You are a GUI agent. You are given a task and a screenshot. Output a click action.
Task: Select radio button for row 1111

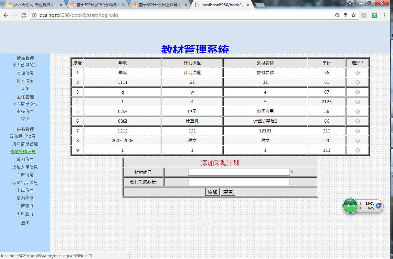357,83
